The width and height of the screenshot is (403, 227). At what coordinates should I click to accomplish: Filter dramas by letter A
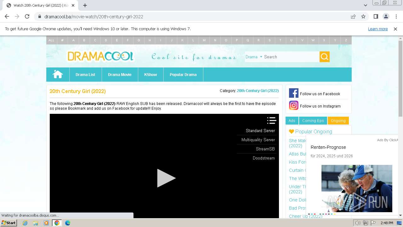click(73, 40)
